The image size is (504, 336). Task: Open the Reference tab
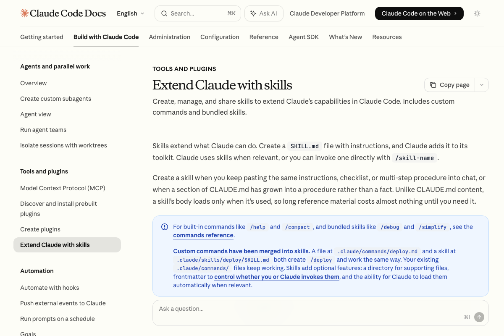point(264,37)
